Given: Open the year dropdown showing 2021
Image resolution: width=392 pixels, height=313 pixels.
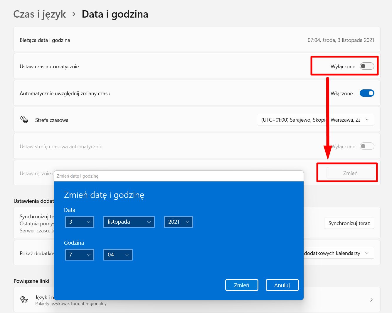Looking at the screenshot, I should tap(178, 222).
